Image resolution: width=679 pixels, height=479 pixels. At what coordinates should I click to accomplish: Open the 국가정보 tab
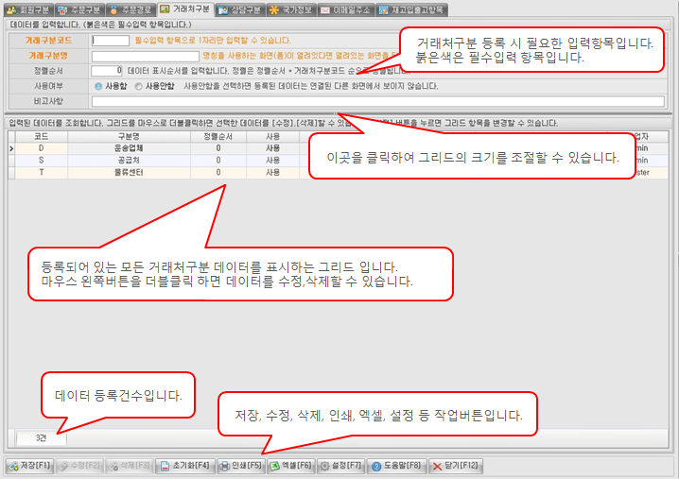point(291,9)
